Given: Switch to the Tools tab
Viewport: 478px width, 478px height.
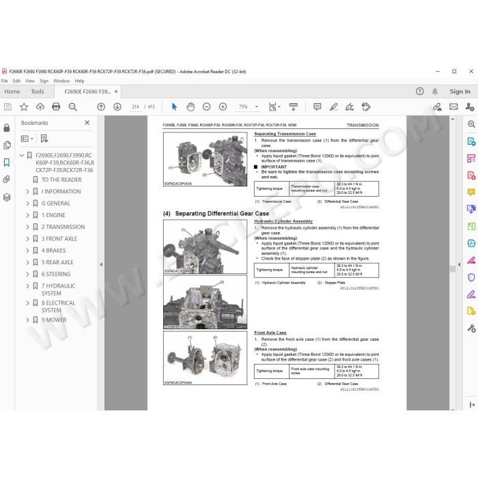Looking at the screenshot, I should [x=37, y=92].
